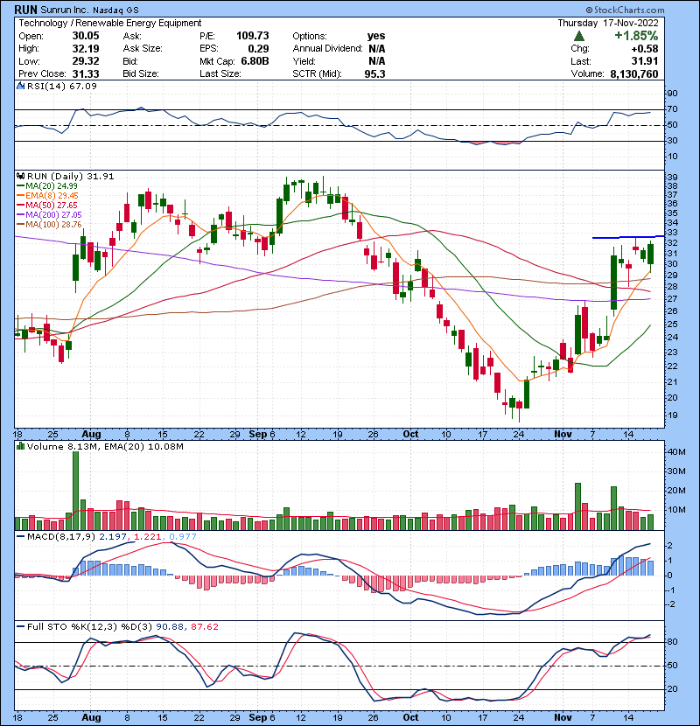The height and width of the screenshot is (726, 700).
Task: Click the Ask Size label
Action: (x=143, y=49)
